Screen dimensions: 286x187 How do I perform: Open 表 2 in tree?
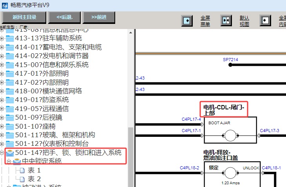coord(34,179)
